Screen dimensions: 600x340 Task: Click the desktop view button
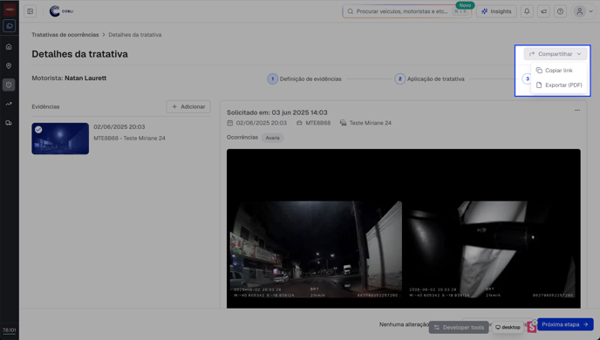click(508, 328)
